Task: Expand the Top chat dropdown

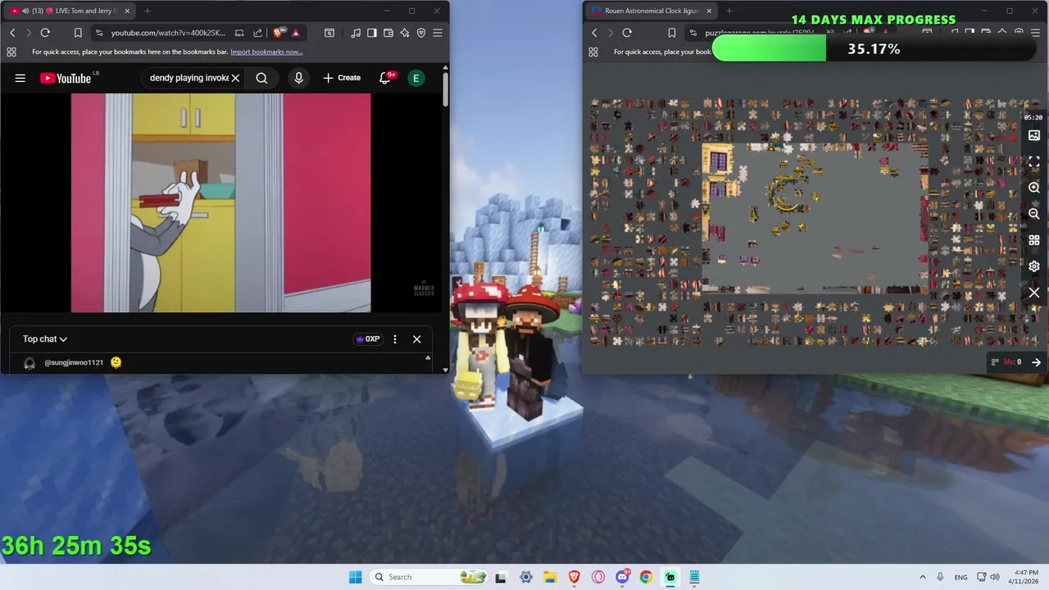Action: (x=44, y=339)
